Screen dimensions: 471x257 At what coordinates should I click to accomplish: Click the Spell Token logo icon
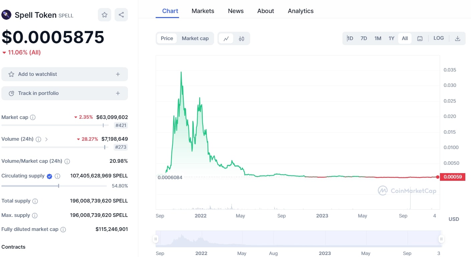(6, 15)
